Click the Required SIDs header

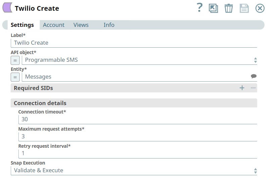(x=134, y=88)
